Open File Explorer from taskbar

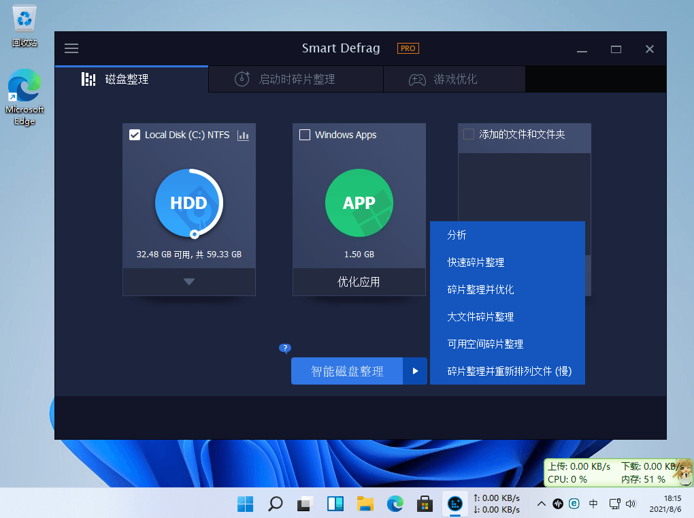pyautogui.click(x=365, y=504)
